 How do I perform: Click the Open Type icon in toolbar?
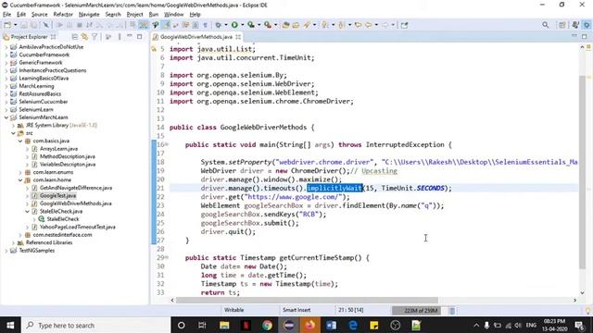click(285, 25)
